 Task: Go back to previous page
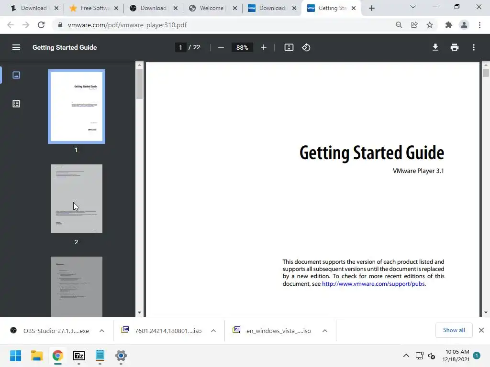point(11,25)
